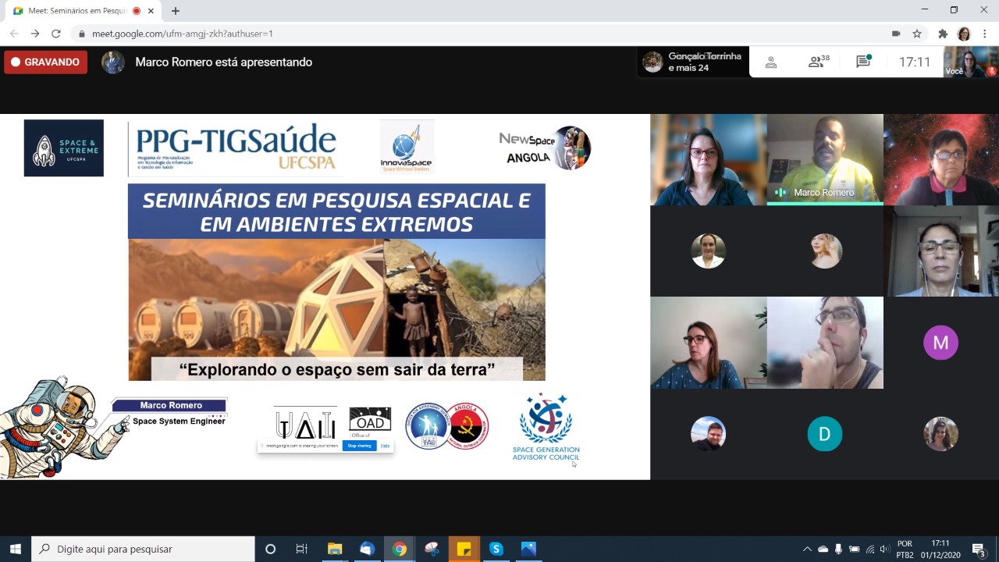Open the Chrome extensions puzzle icon
The height and width of the screenshot is (562, 999).
[943, 34]
